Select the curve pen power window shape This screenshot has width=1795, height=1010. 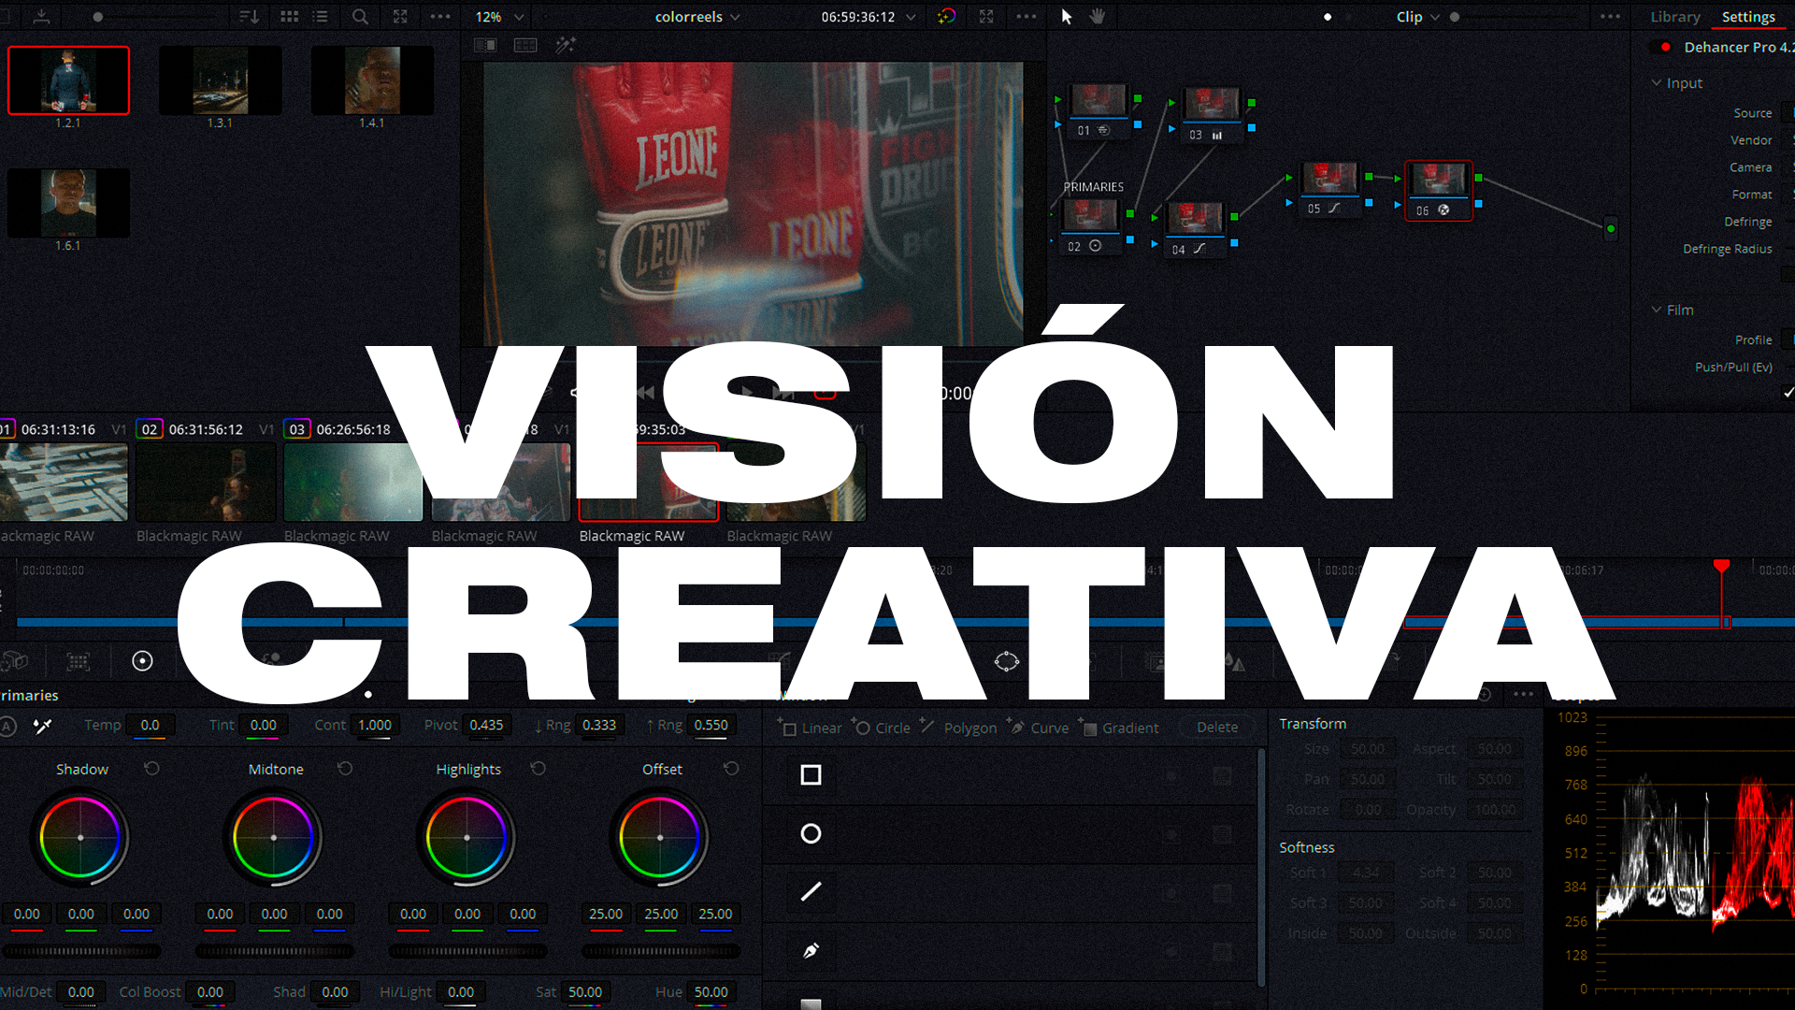click(x=811, y=950)
